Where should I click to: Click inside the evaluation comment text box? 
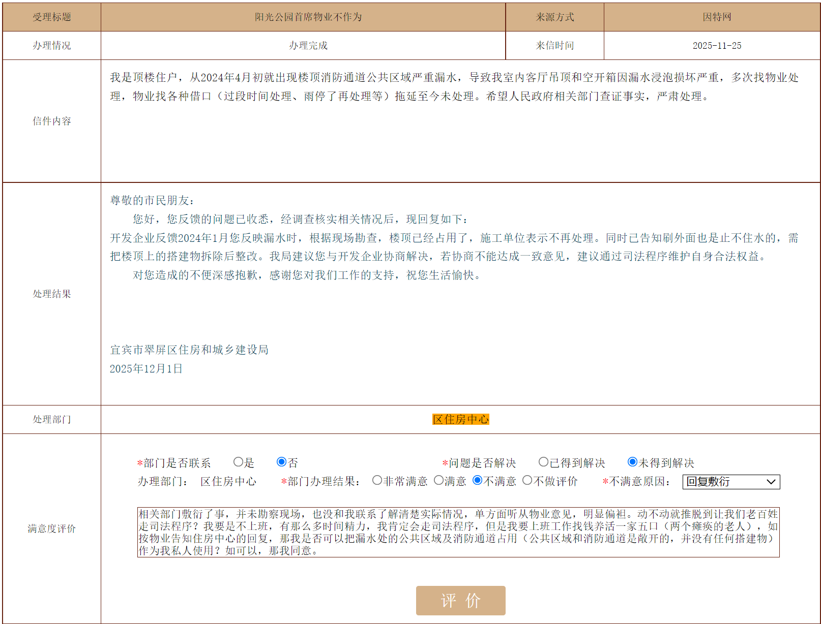(458, 532)
